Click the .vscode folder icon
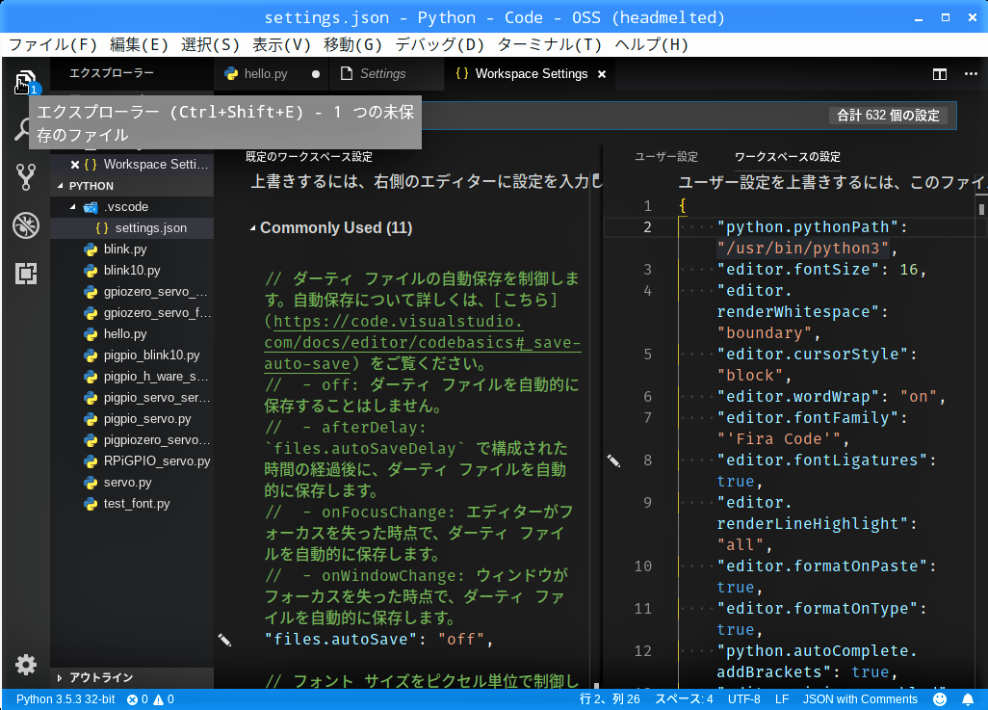The width and height of the screenshot is (988, 710). [91, 207]
